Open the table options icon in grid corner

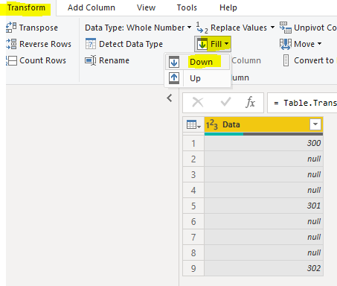193,124
